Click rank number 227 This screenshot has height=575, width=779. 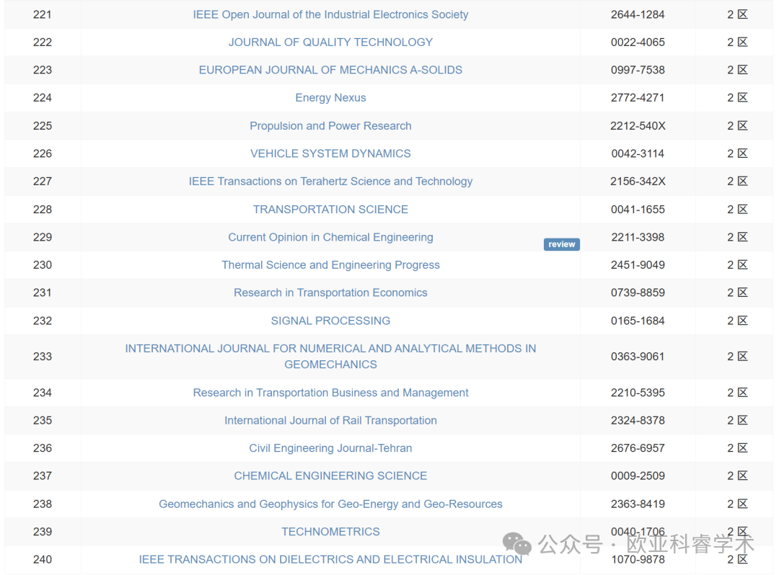click(43, 181)
